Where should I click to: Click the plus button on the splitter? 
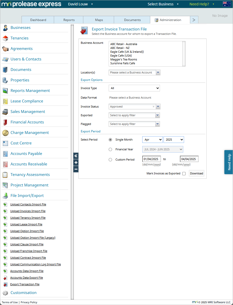[76, 163]
